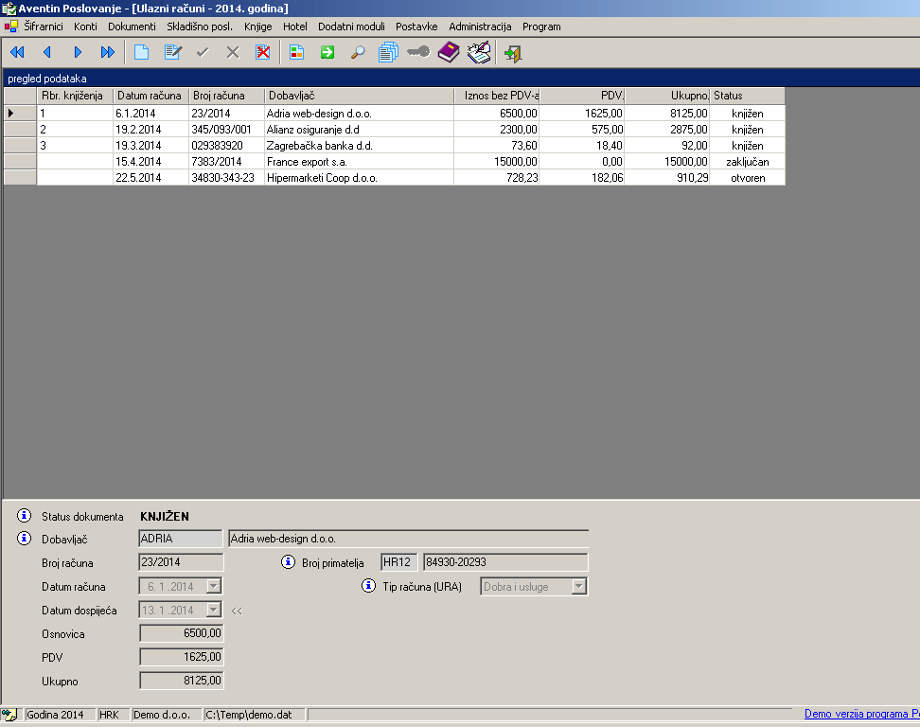
Task: Create a new blank document
Action: 142,53
